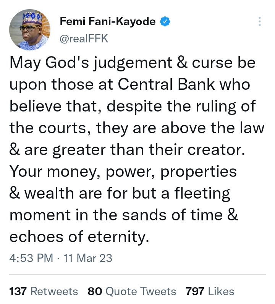This screenshot has height=304, width=275.
Task: Click the display name Femi Fani-Kayode
Action: coord(108,21)
